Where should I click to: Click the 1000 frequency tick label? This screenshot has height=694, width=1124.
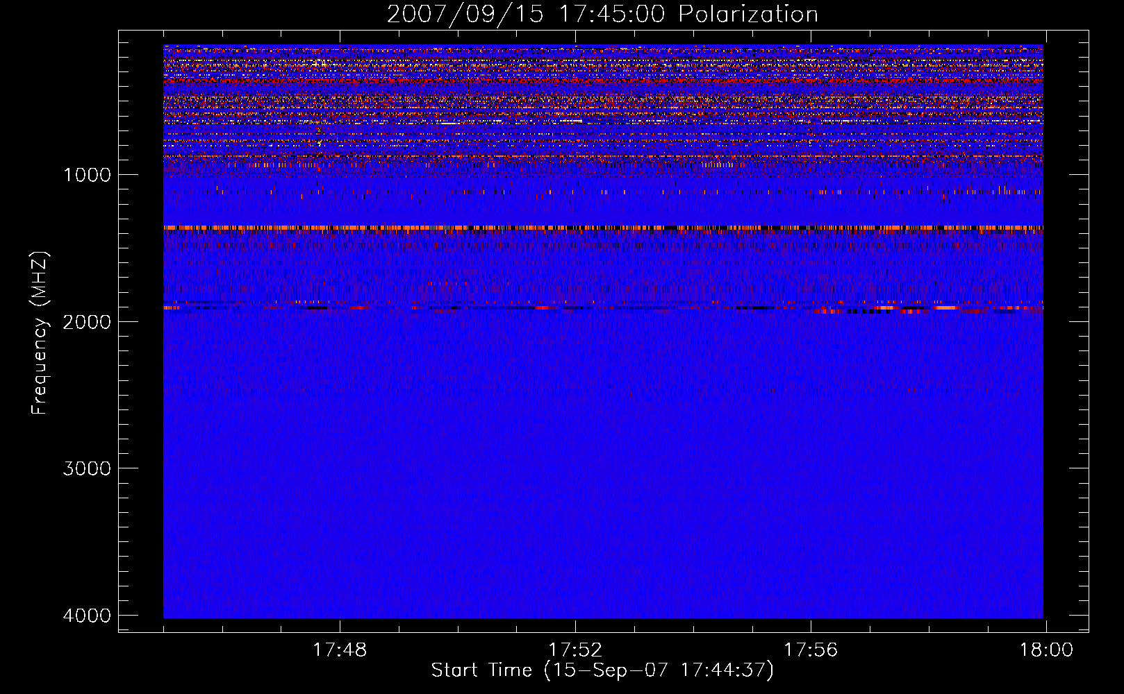[87, 175]
